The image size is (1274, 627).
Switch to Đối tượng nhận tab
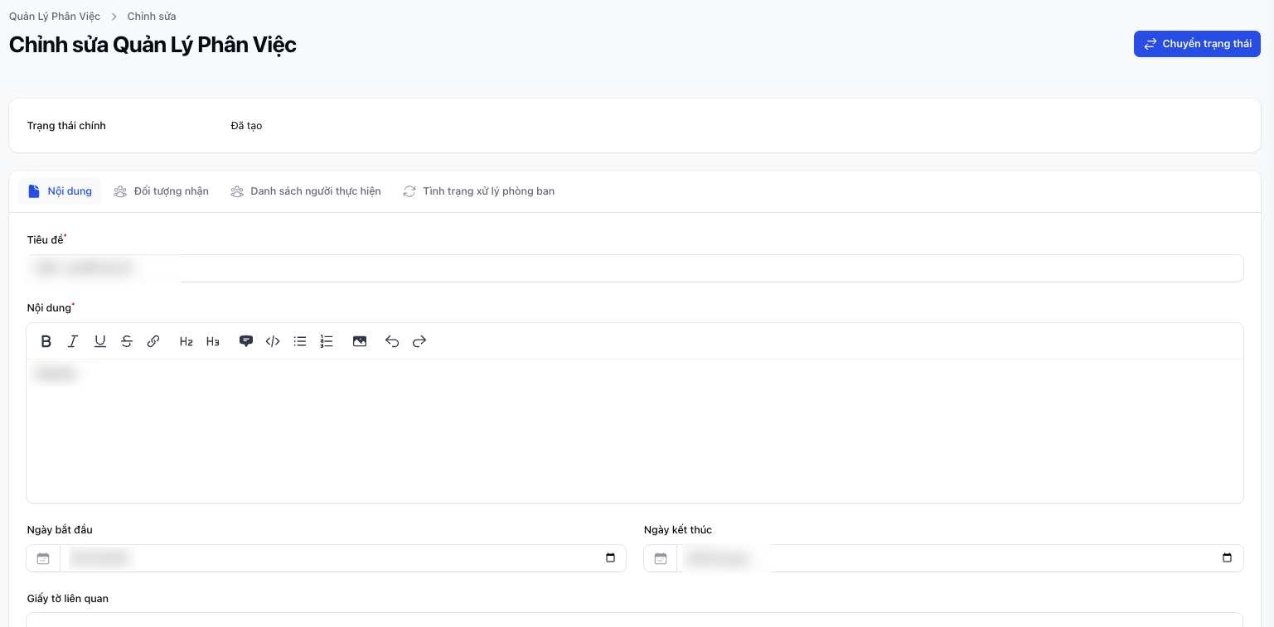(x=162, y=191)
